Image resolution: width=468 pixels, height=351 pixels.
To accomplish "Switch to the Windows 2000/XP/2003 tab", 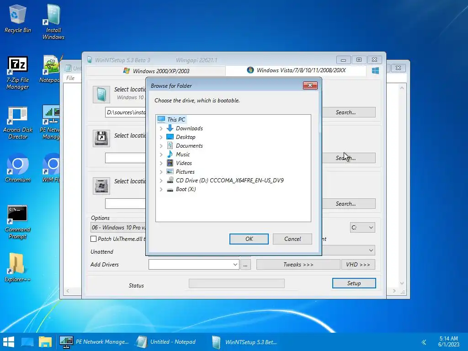I will coord(156,71).
